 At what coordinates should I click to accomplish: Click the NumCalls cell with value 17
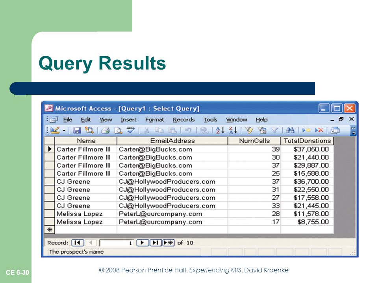[x=254, y=222]
